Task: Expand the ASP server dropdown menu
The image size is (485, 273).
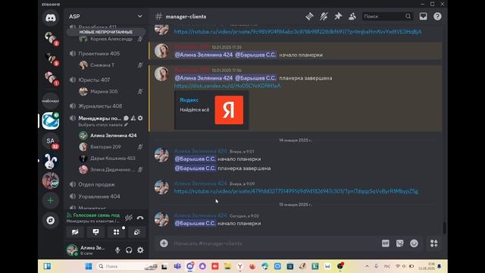Action: click(x=139, y=17)
